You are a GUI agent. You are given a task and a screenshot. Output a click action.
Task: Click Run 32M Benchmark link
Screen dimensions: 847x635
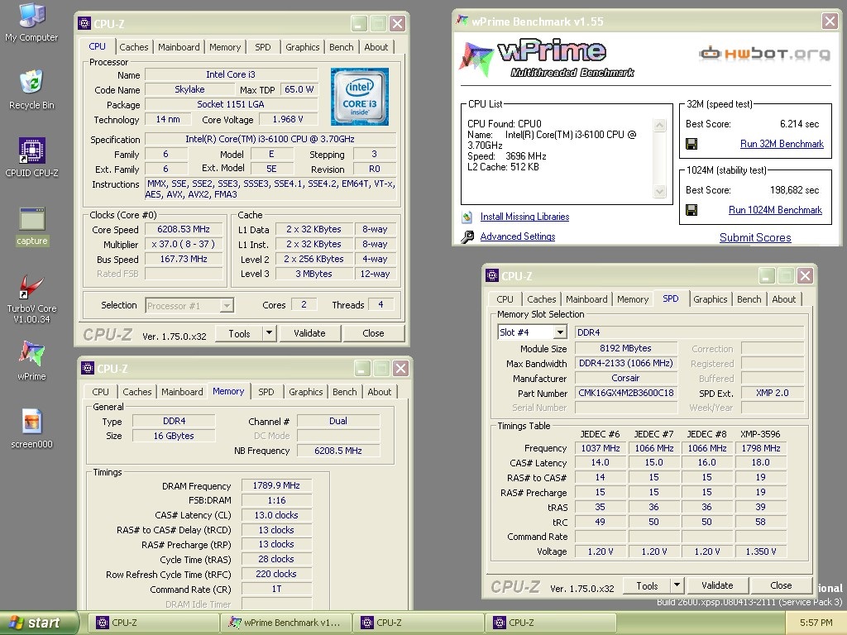(x=782, y=144)
